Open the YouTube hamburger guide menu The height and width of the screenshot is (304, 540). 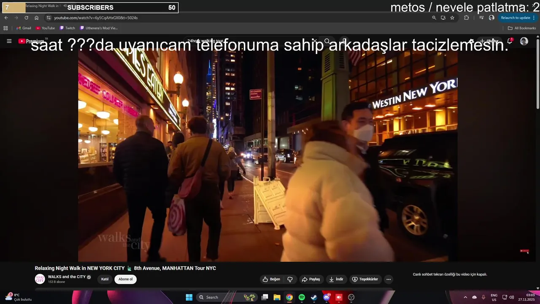[9, 41]
